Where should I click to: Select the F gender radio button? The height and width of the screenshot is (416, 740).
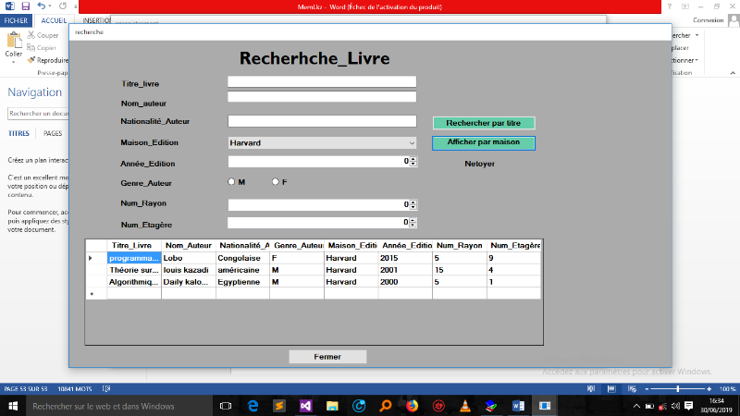[275, 182]
